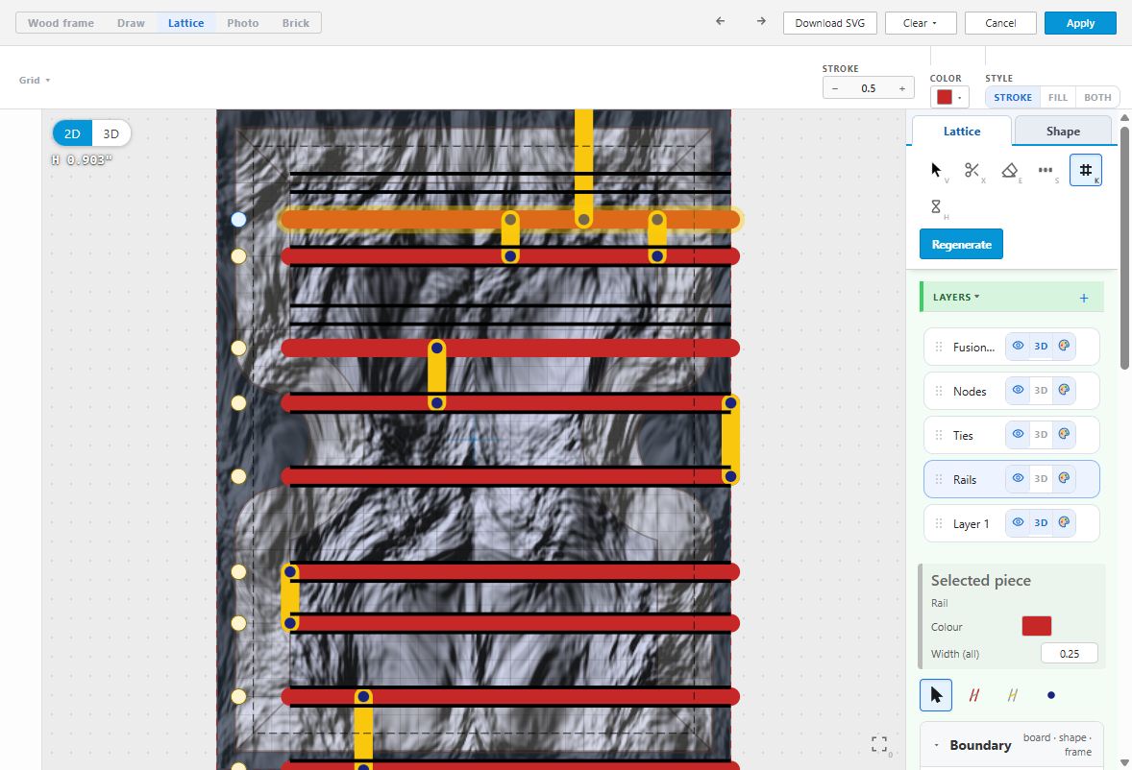The width and height of the screenshot is (1132, 770).
Task: Select the hash grid K tool
Action: [1085, 170]
